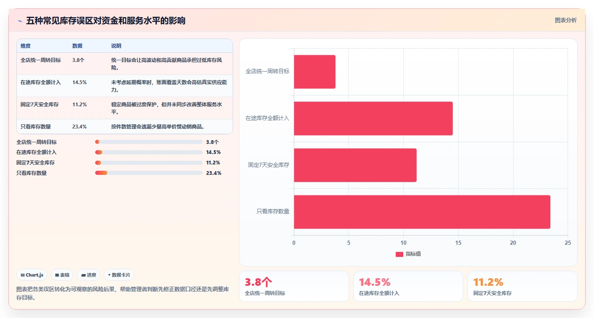Click the 只看库存数量 cell in the table

tap(36, 126)
